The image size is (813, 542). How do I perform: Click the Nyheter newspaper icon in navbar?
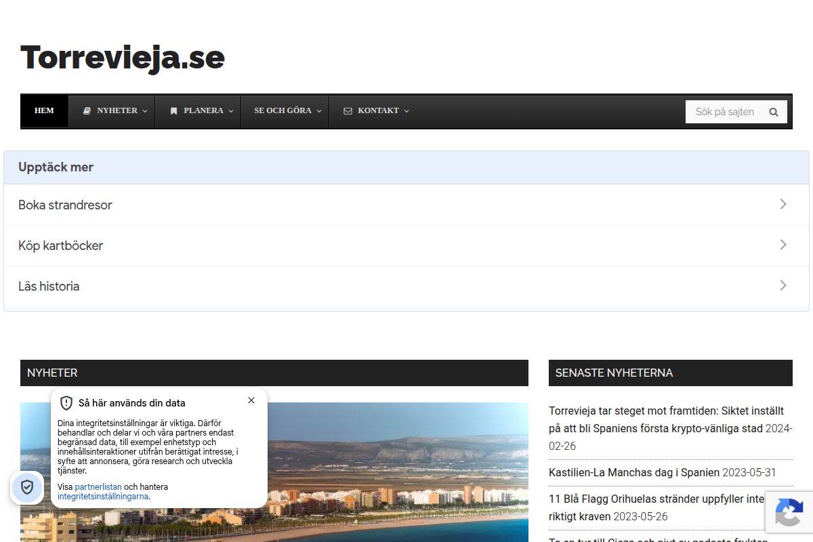point(87,110)
